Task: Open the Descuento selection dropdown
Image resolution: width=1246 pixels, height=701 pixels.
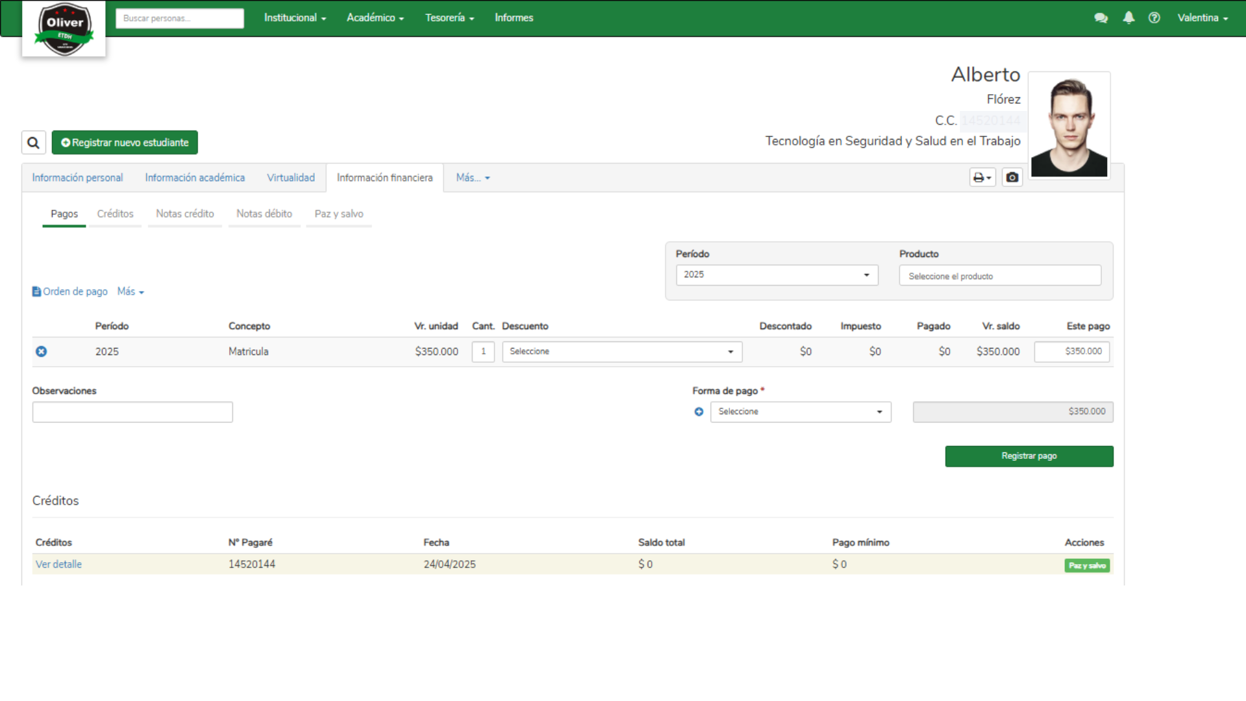Action: [621, 351]
